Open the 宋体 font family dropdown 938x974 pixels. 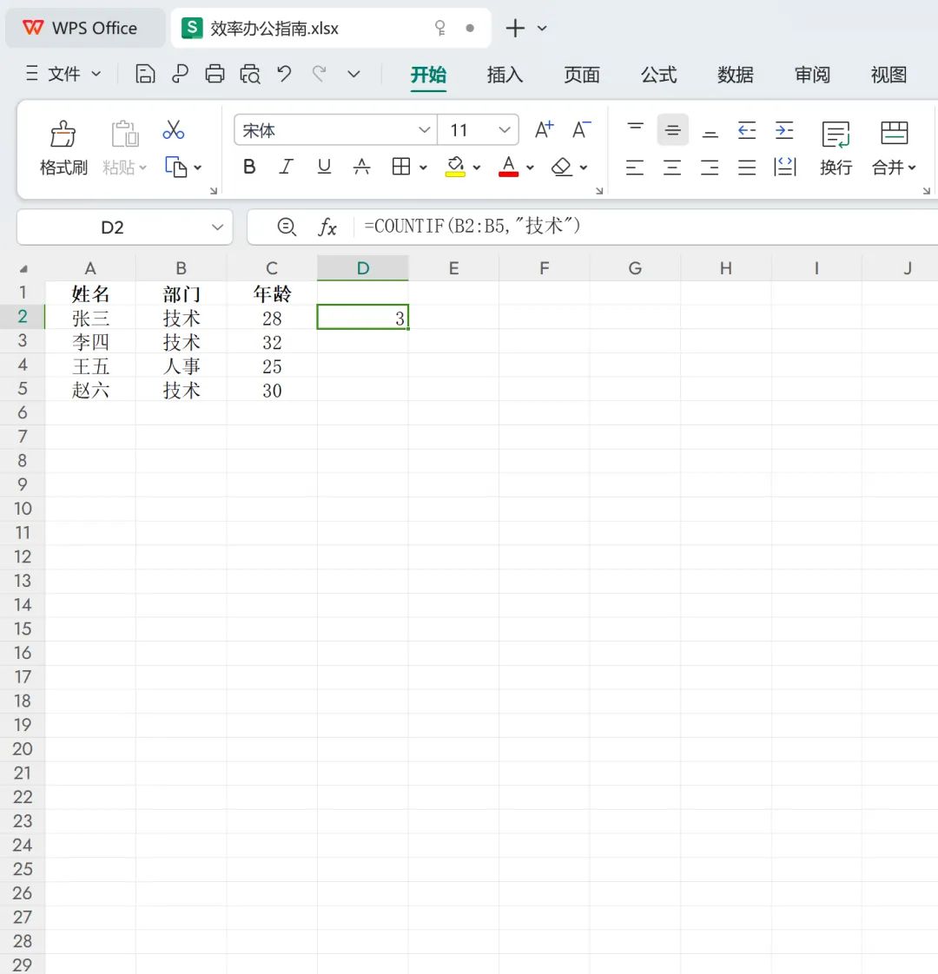(334, 129)
